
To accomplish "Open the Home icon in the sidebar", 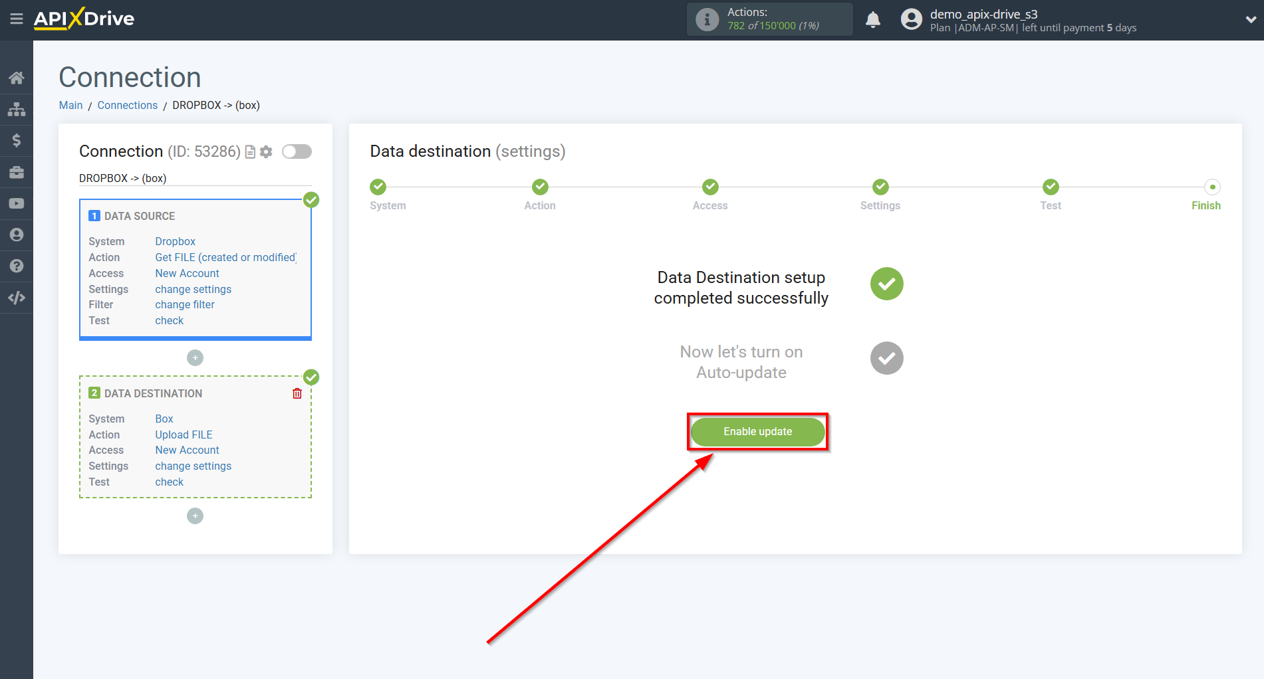I will point(16,77).
